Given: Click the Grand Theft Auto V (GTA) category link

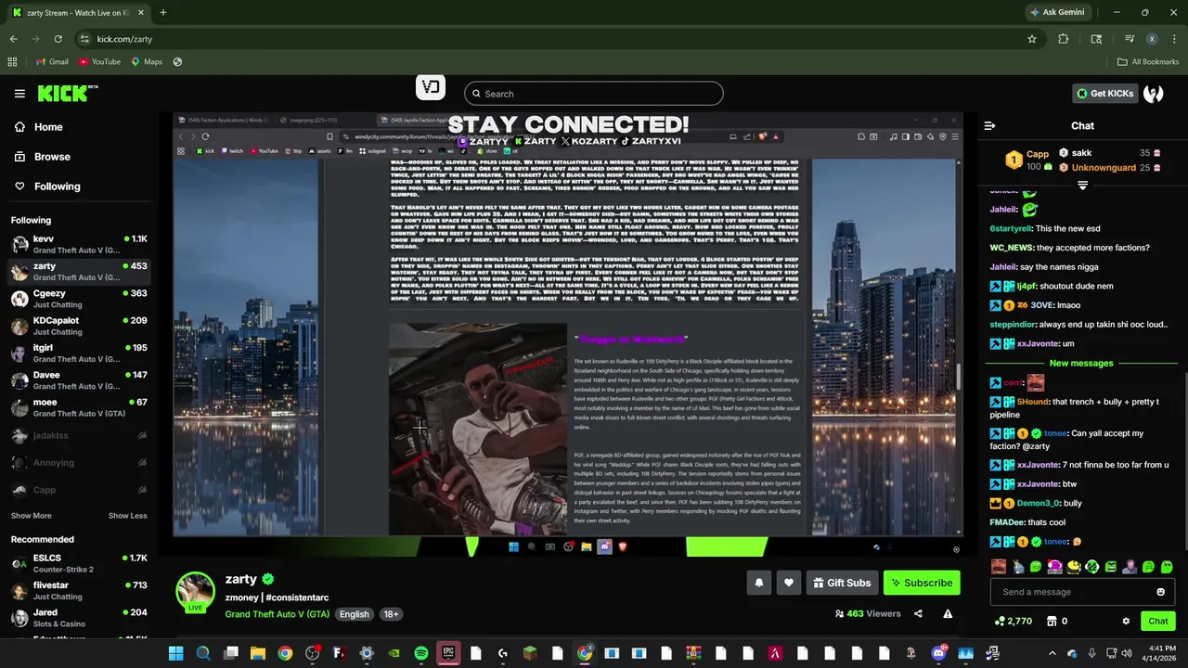Looking at the screenshot, I should [277, 614].
